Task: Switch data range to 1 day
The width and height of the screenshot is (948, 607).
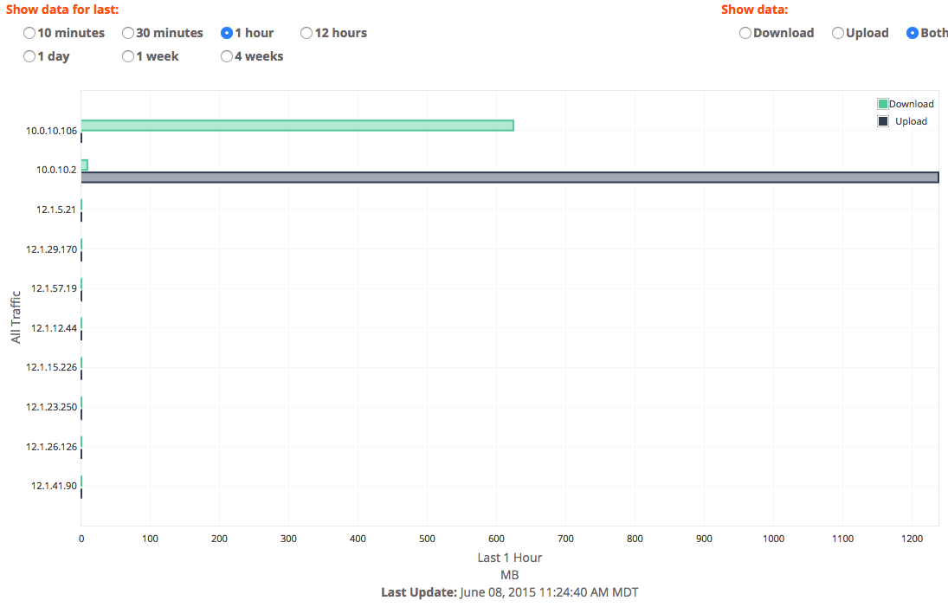Action: 29,56
